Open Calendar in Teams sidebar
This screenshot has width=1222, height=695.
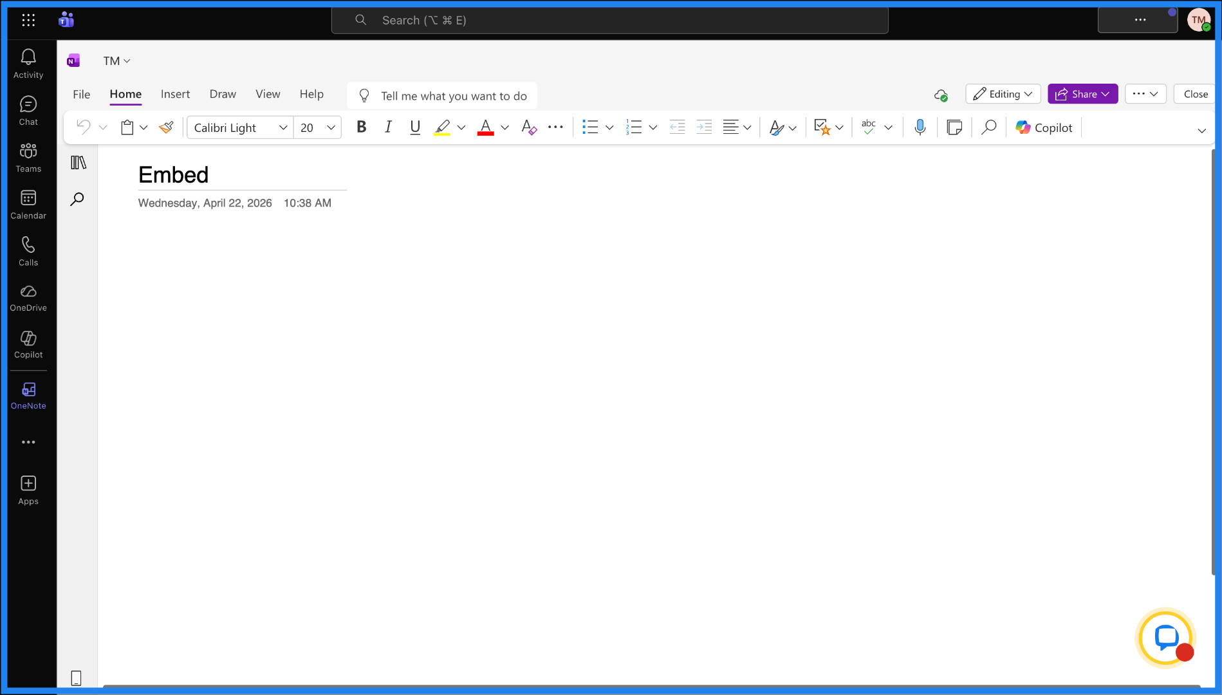(28, 205)
